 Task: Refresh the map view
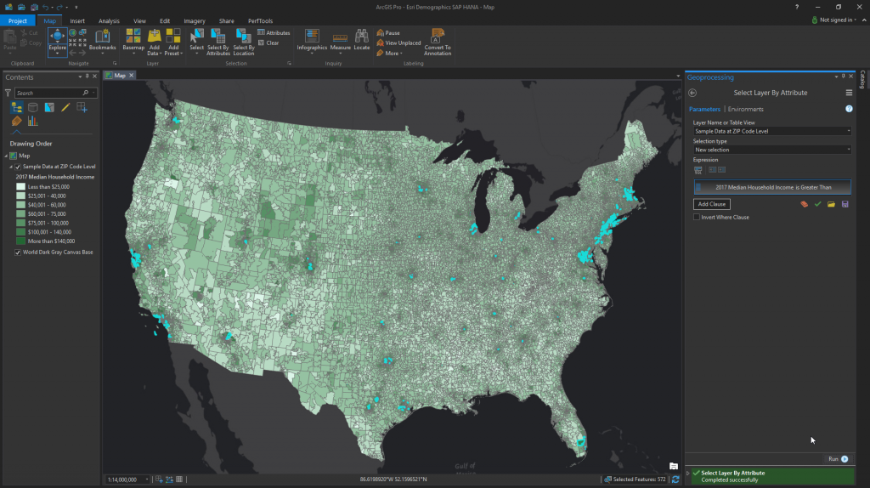(675, 479)
